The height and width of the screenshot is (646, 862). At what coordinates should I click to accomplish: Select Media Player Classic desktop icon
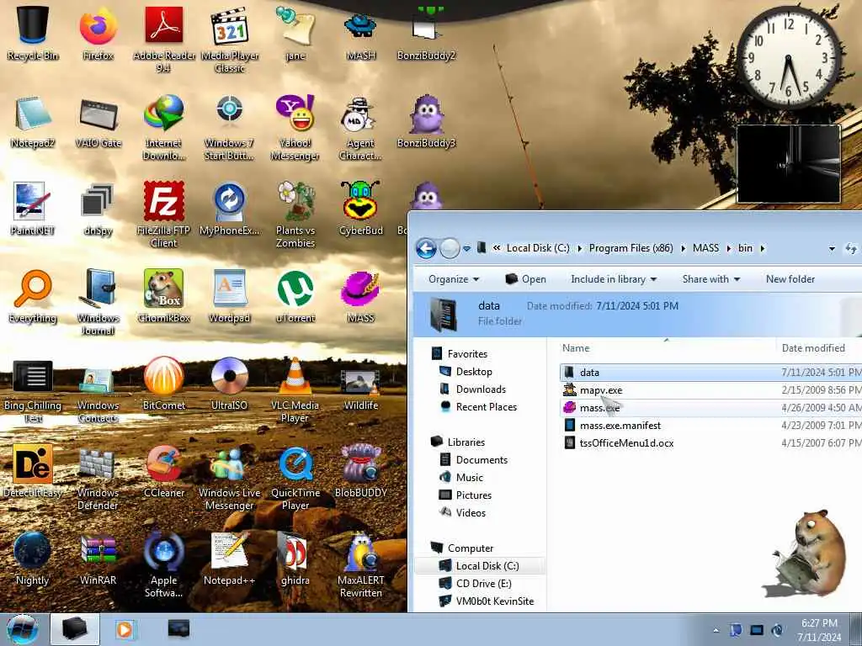pos(230,40)
